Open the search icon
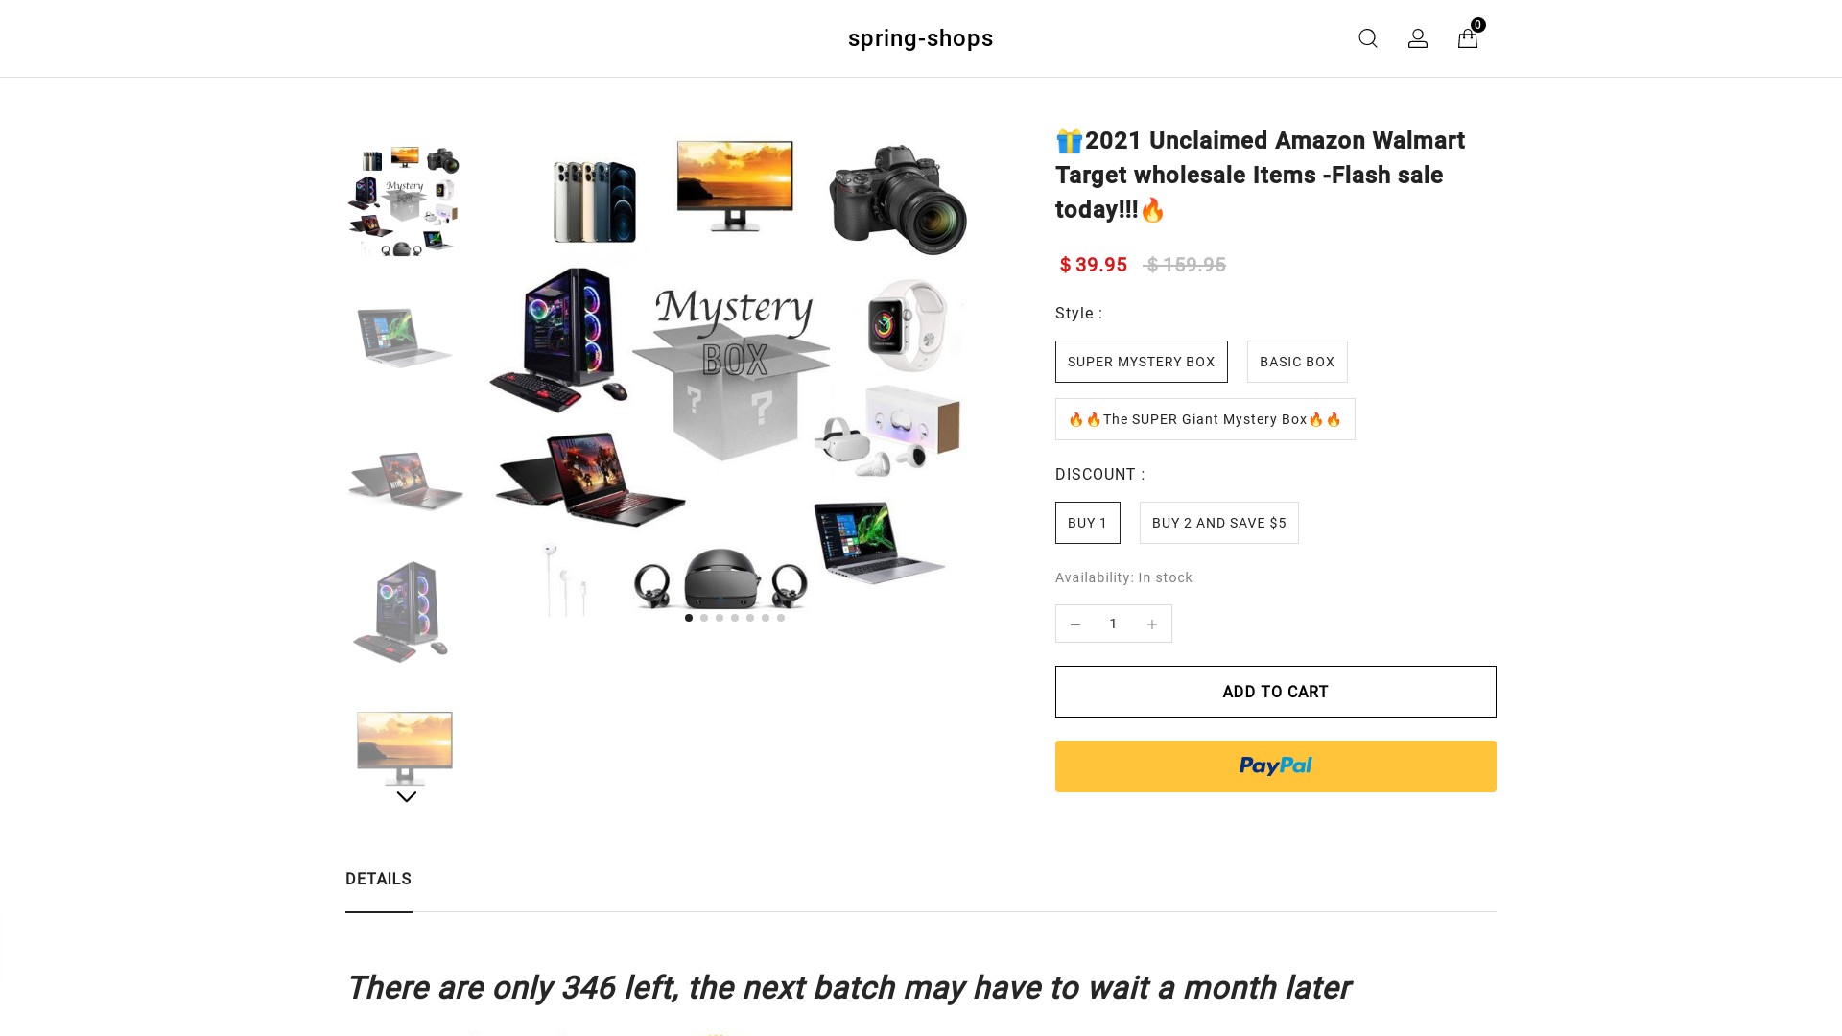This screenshot has height=1036, width=1842. click(x=1367, y=38)
